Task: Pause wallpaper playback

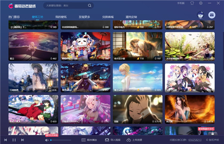Action: point(14,140)
